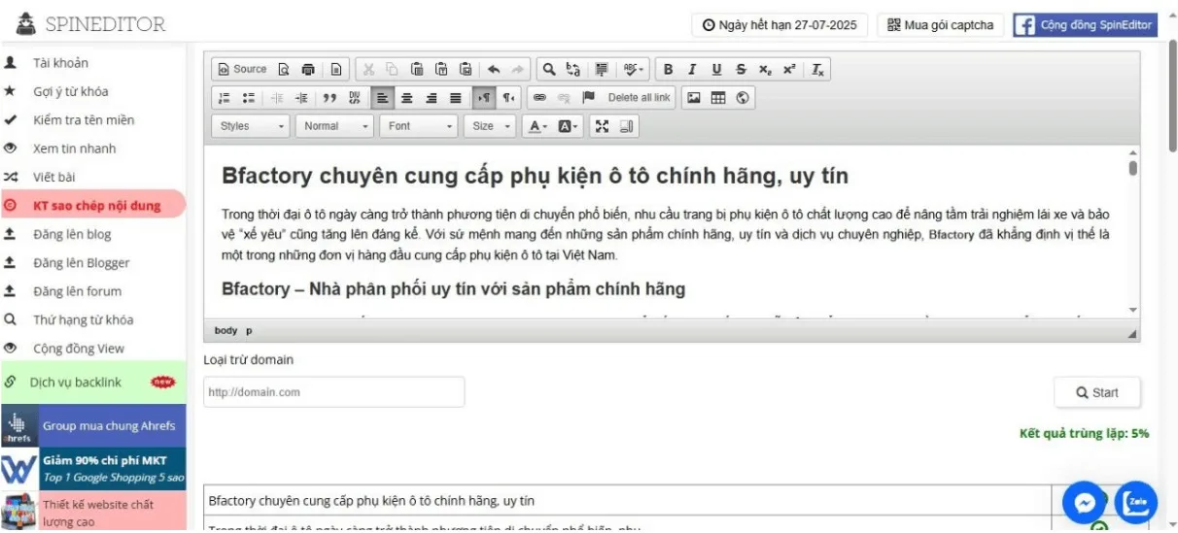The image size is (1178, 533).
Task: Toggle Subscript formatting
Action: pyautogui.click(x=765, y=69)
